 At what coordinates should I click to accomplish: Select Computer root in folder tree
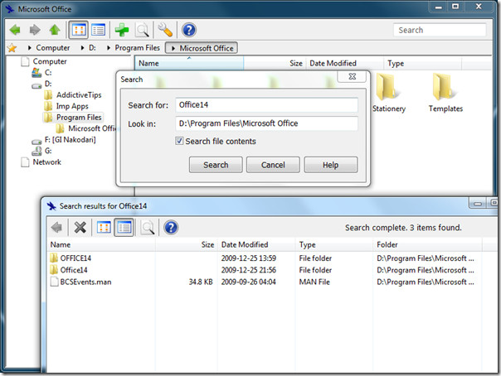tap(44, 61)
